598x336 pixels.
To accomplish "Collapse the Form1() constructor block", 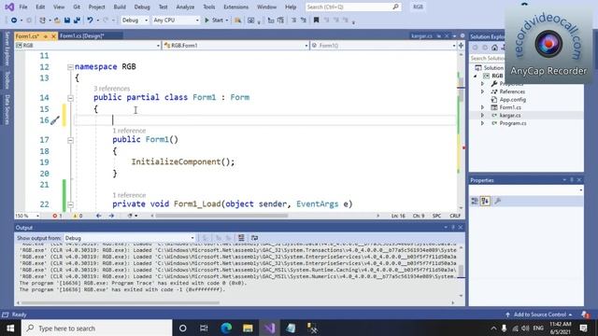I will click(x=70, y=140).
